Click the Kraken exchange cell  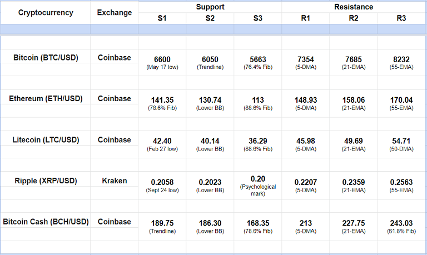click(114, 181)
